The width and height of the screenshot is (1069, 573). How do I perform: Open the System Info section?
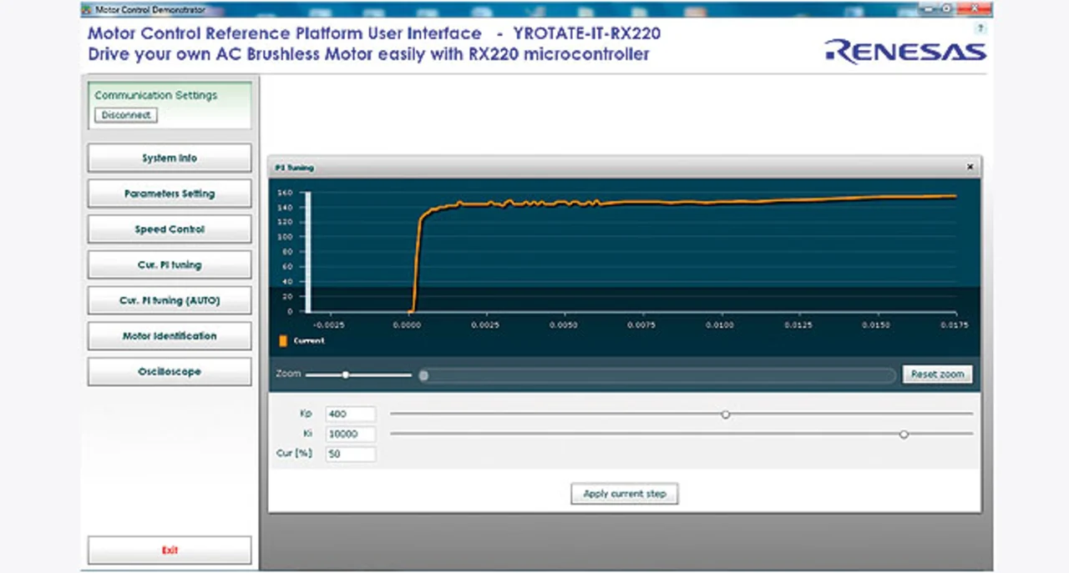(170, 158)
